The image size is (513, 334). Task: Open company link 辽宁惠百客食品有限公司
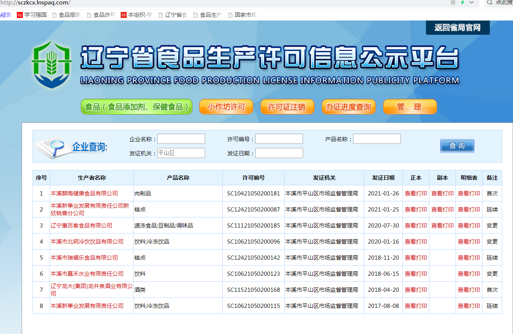point(81,226)
